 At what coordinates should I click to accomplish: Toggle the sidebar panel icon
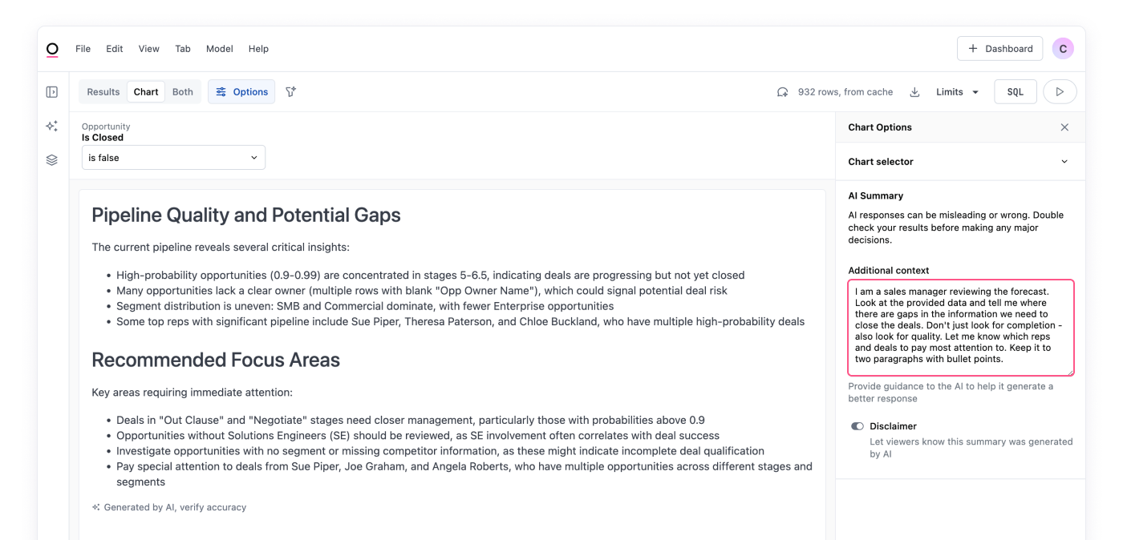pos(52,92)
